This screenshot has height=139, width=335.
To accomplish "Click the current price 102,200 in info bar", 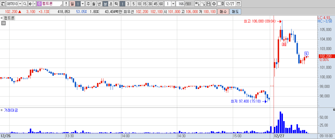I will pyautogui.click(x=11, y=12).
